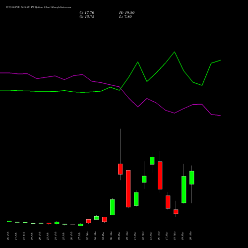Select the 16 Feb date label
Screen dimensions: 248x248
coord(8,236)
